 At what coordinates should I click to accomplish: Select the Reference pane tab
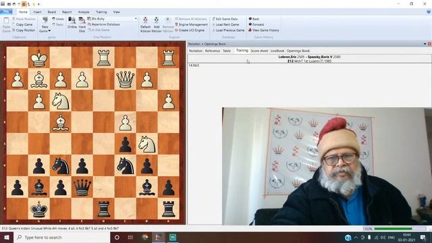(213, 51)
